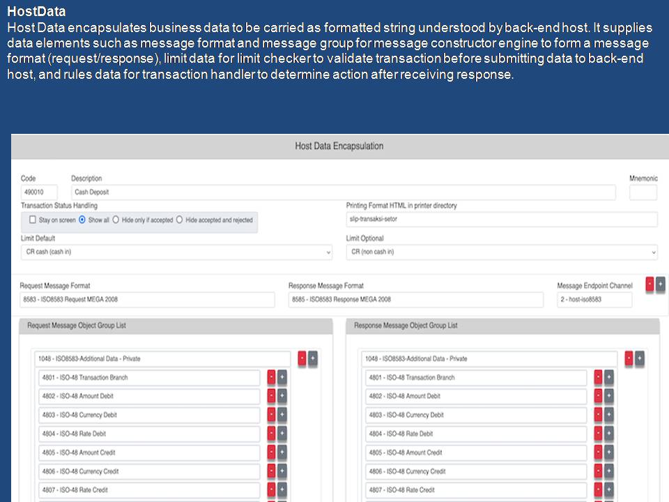
Task: Open the Limit Default dropdown
Action: tap(176, 252)
